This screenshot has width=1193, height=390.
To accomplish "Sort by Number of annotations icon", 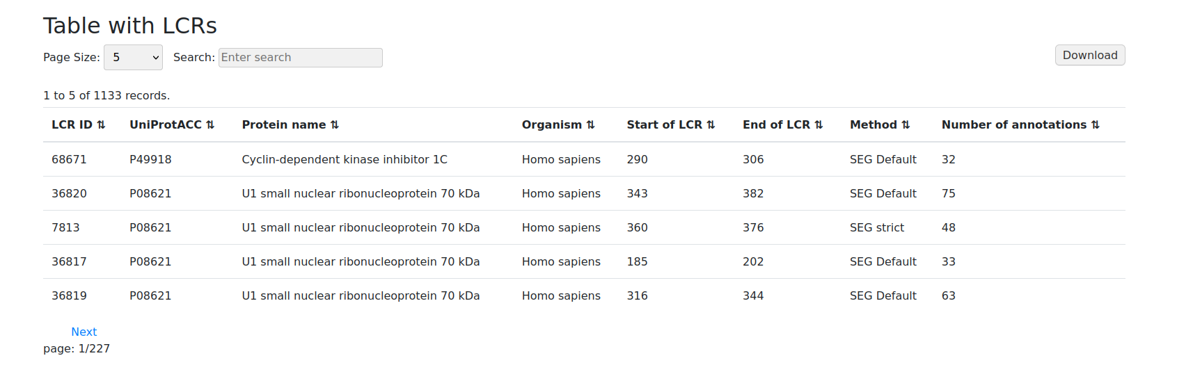I will 1096,125.
